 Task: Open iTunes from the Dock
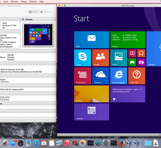[67, 143]
